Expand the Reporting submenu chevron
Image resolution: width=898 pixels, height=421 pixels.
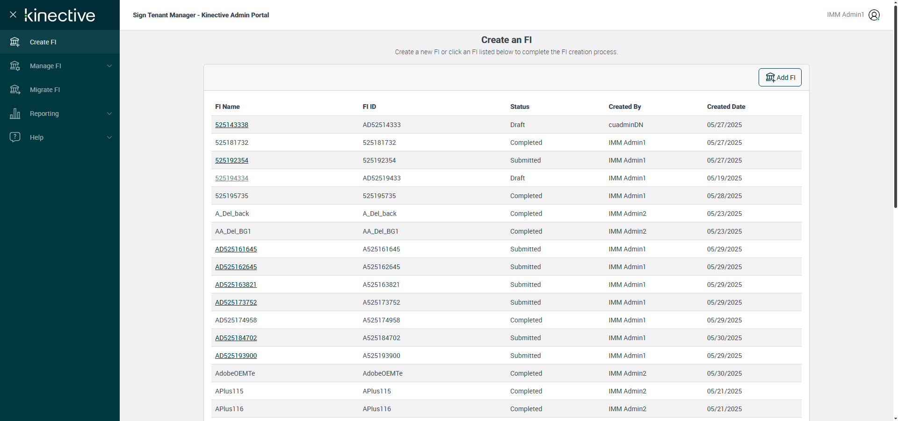[x=109, y=114]
